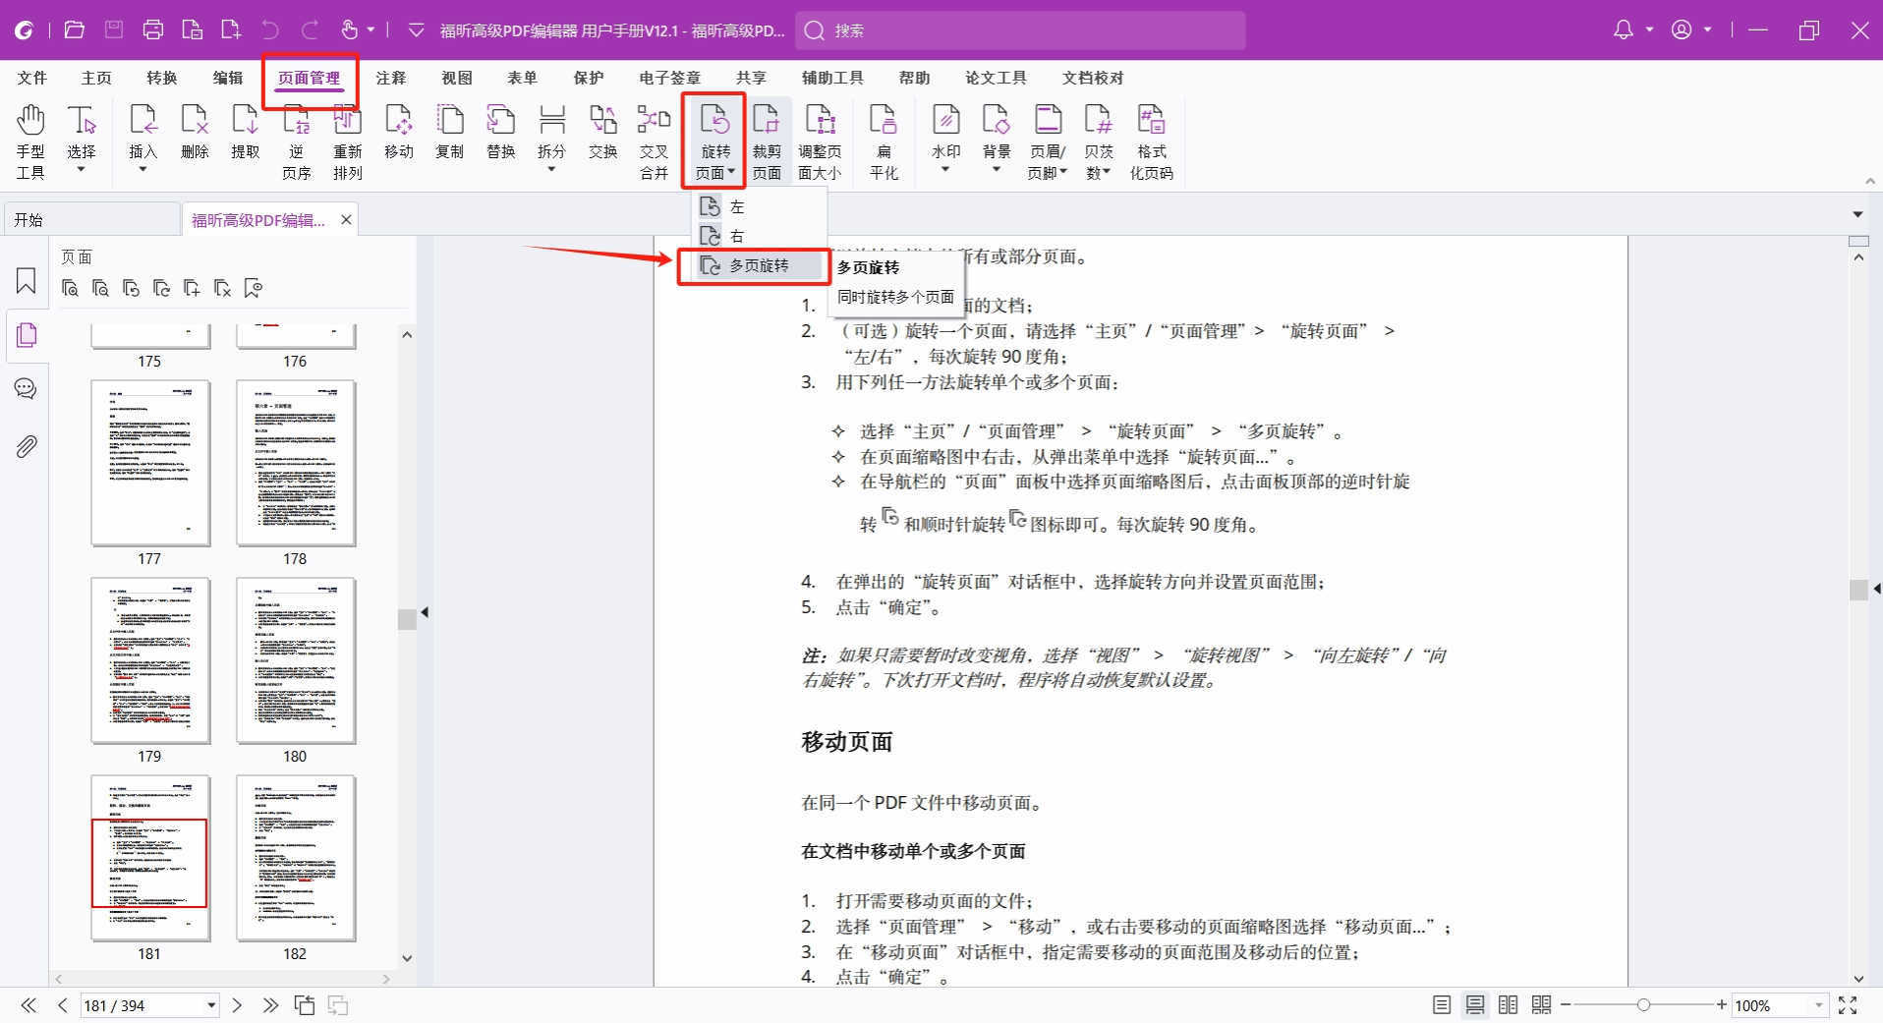Click the zoom slider handle
Viewport: 1883px width, 1023px height.
1643,1005
